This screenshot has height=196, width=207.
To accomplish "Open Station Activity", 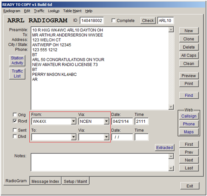I will coord(17,61).
